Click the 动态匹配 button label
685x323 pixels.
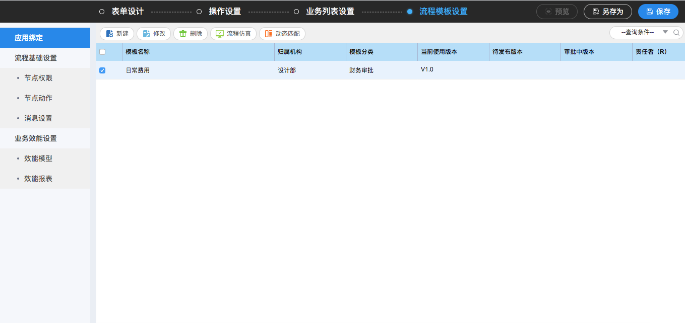tap(288, 34)
